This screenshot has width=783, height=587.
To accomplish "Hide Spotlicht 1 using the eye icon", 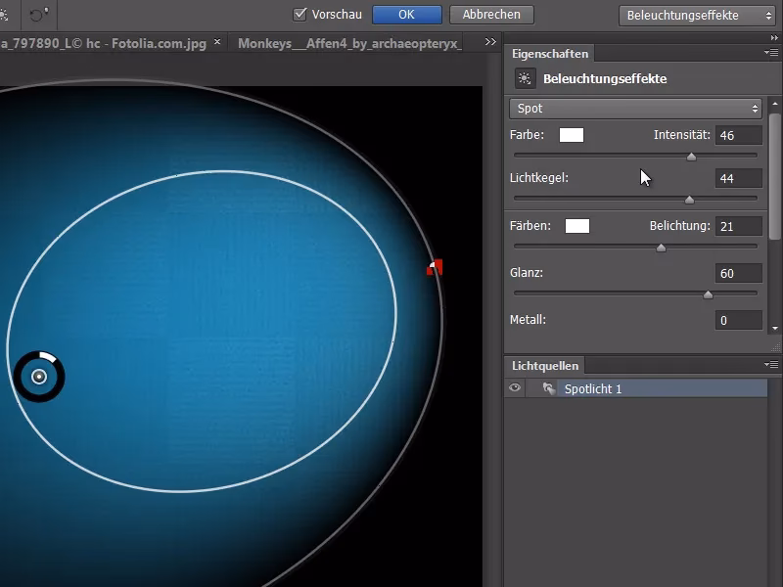I will [x=515, y=388].
